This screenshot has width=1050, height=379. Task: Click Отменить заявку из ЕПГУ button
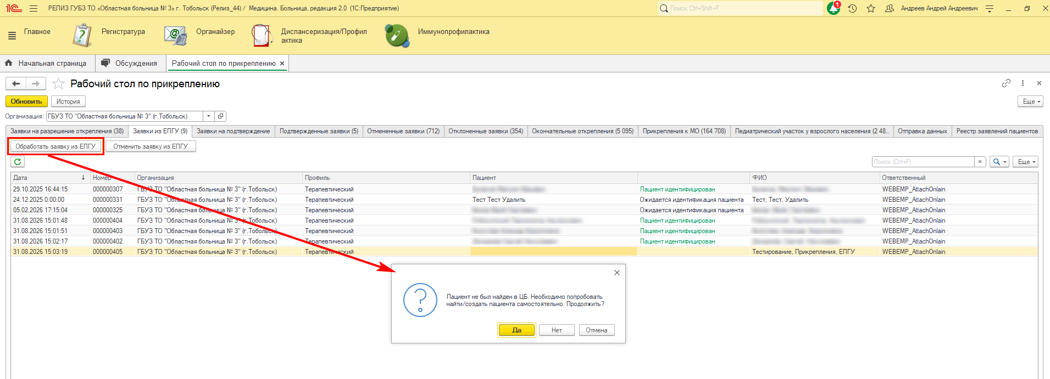pyautogui.click(x=151, y=146)
